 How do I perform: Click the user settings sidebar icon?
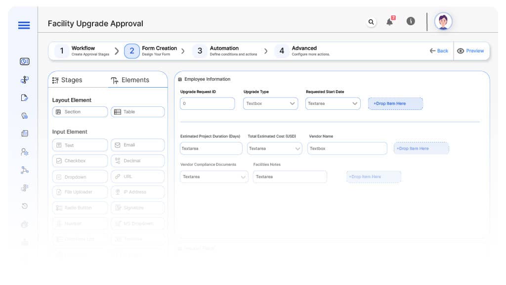tap(24, 152)
